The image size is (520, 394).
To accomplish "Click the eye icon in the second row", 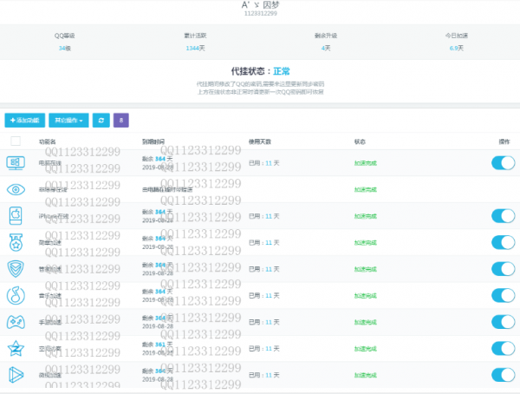I will pos(16,190).
